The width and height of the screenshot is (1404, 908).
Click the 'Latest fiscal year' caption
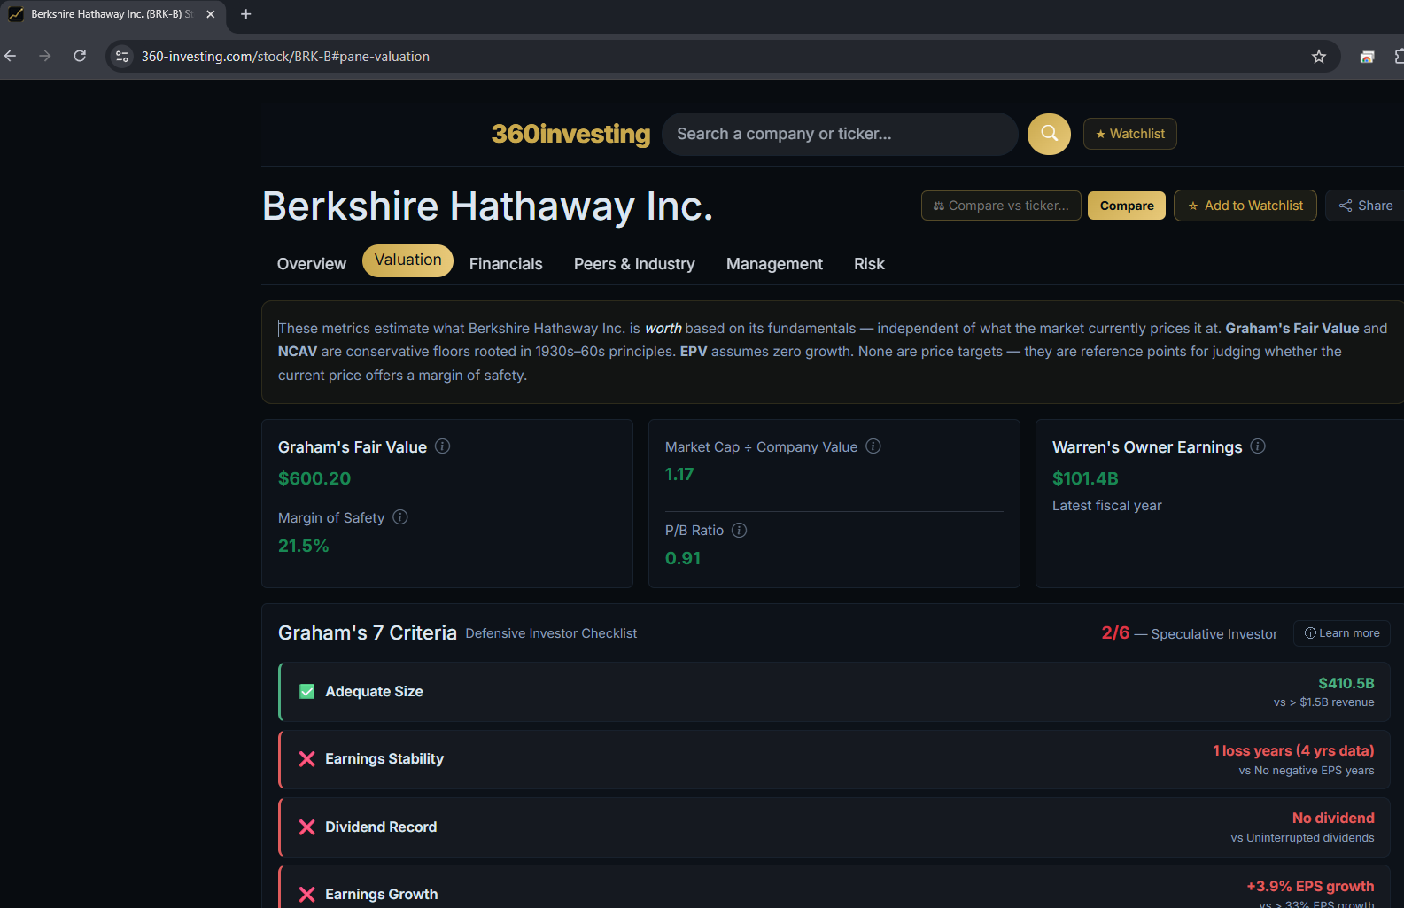click(1107, 506)
